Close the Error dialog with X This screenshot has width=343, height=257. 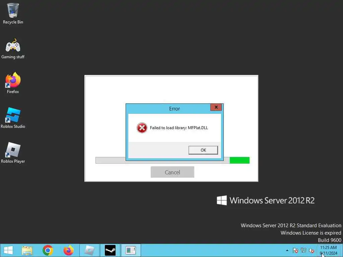(216, 107)
